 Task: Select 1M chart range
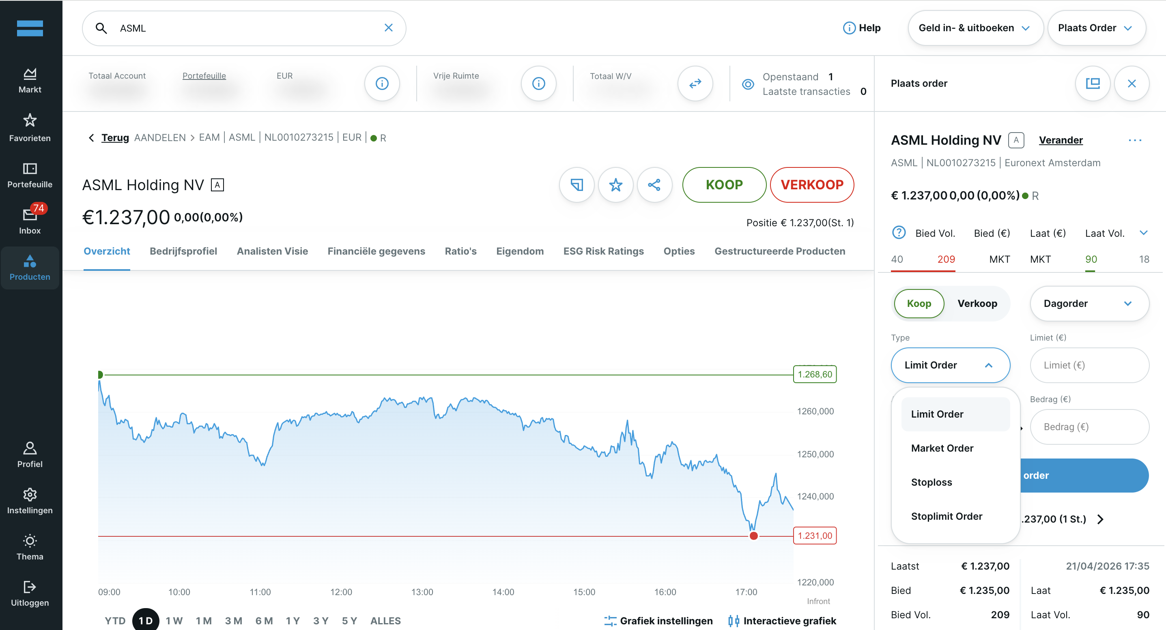[204, 621]
